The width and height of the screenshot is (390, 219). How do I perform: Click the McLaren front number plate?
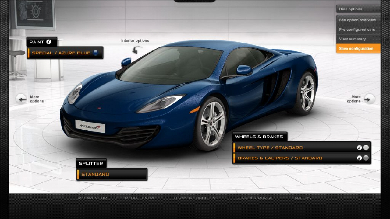[x=90, y=126]
